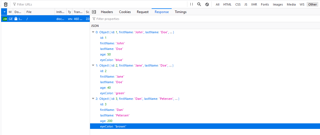
Task: Collapse object 1 Jane Doe
Action: (93, 65)
